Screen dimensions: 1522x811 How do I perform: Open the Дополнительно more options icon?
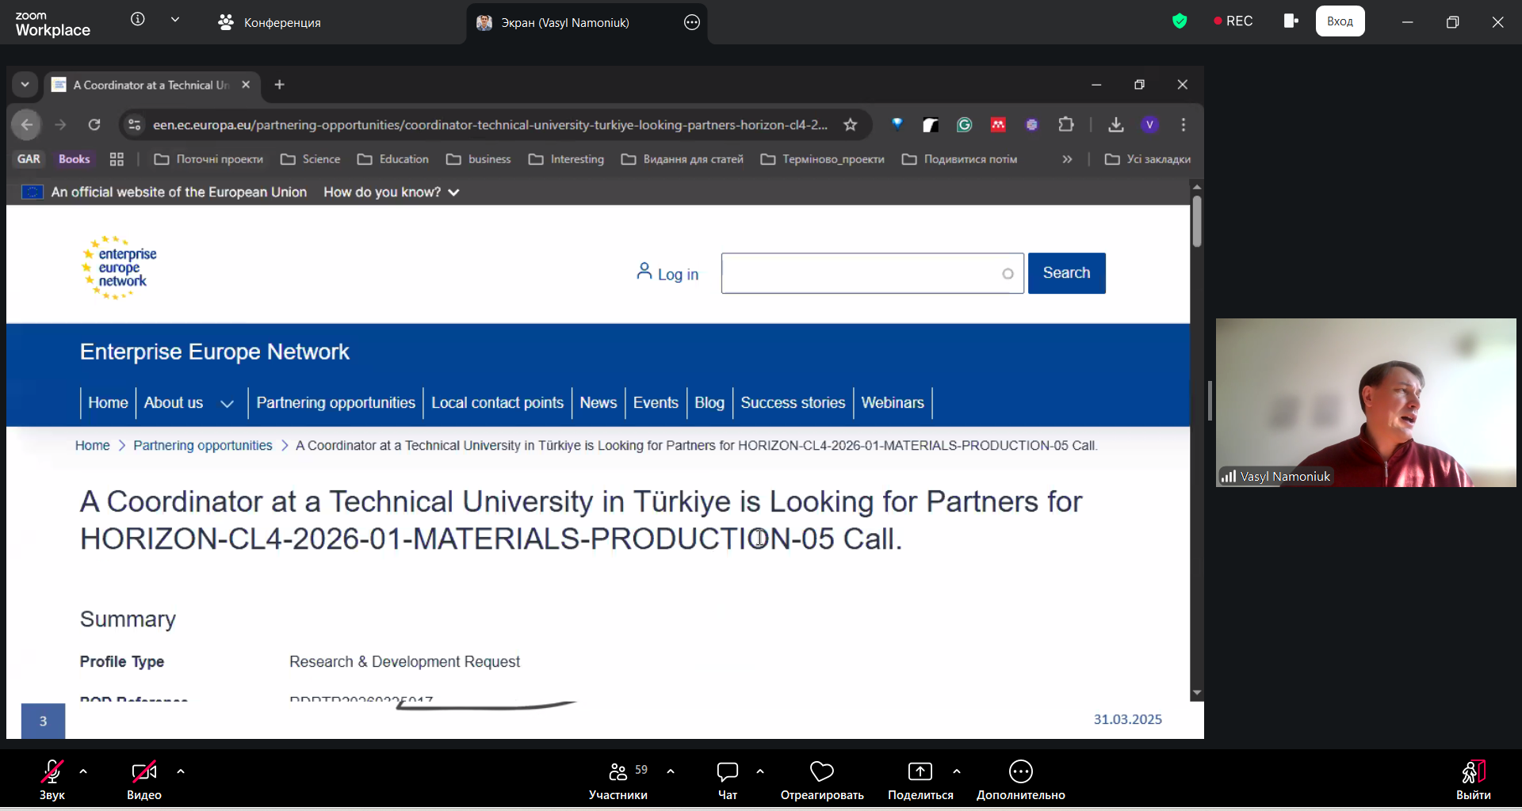coord(1020,771)
